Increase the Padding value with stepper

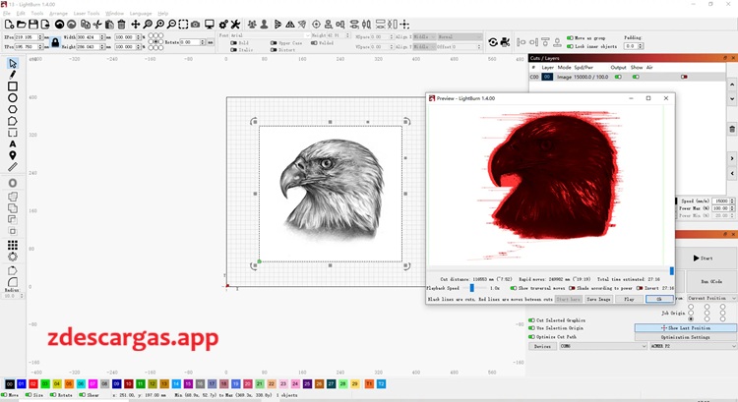641,44
